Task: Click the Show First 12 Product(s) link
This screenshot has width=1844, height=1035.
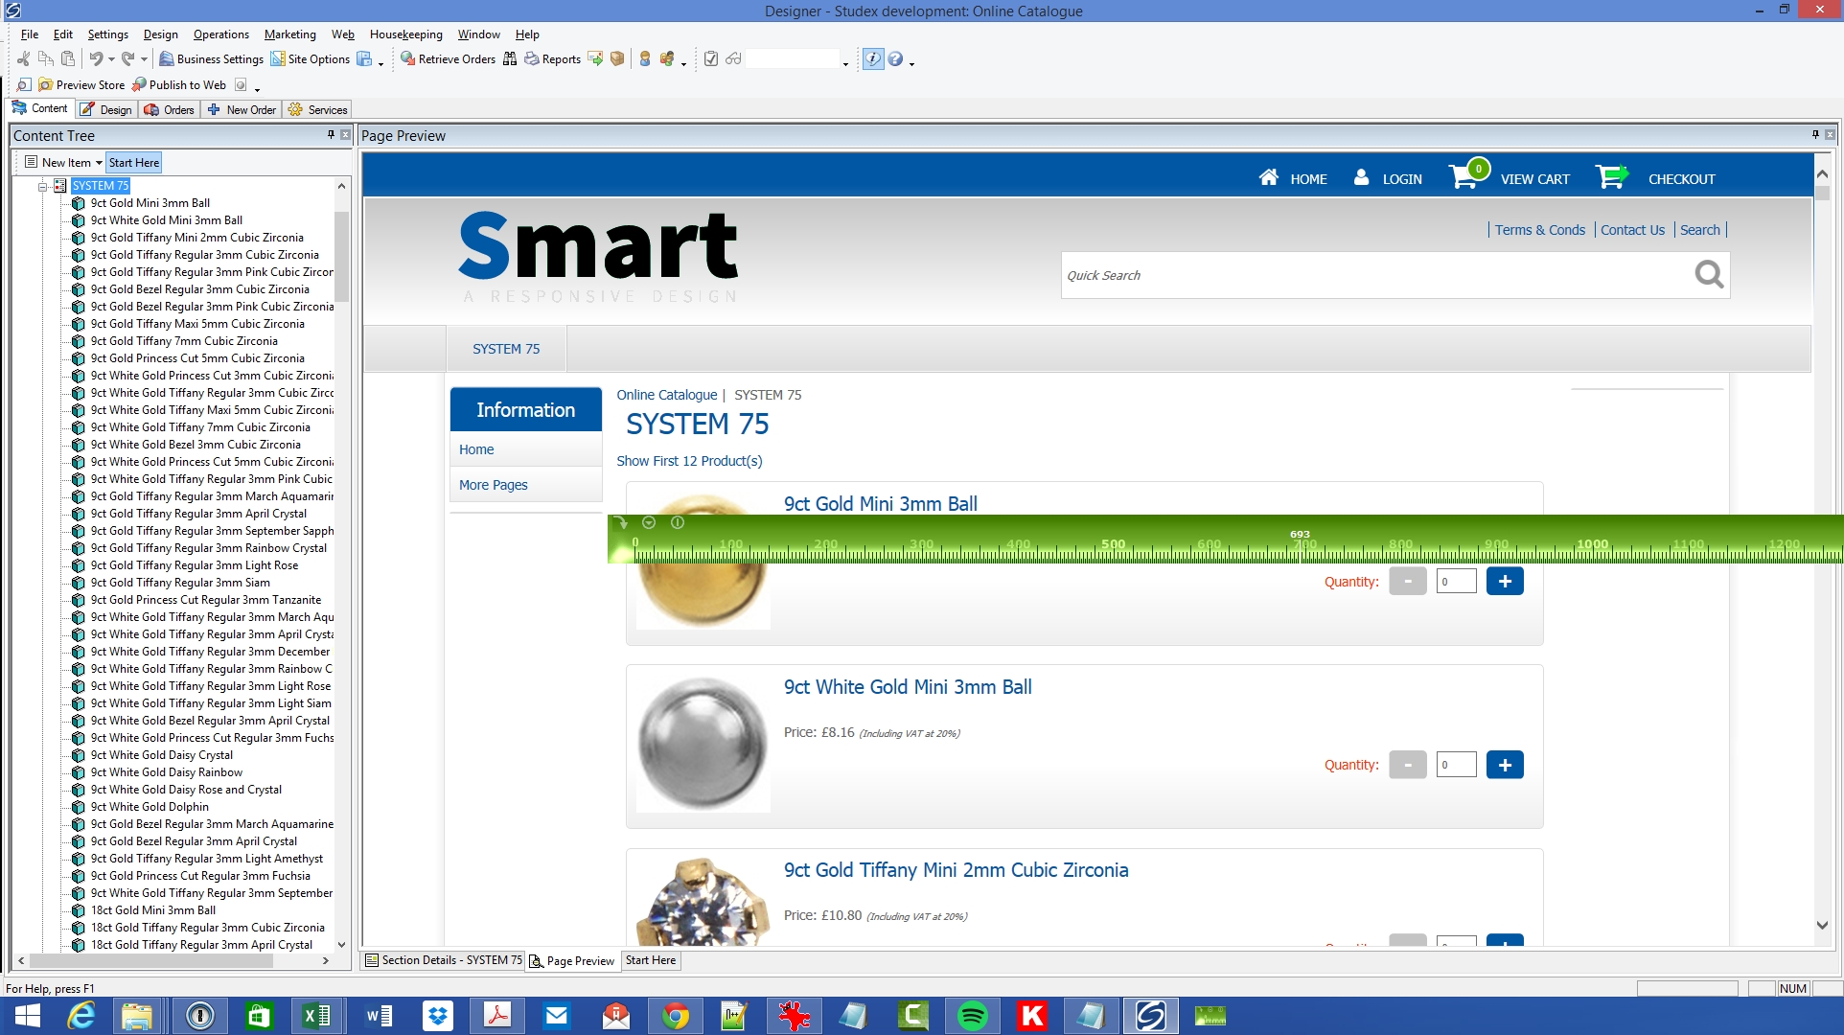Action: point(689,461)
